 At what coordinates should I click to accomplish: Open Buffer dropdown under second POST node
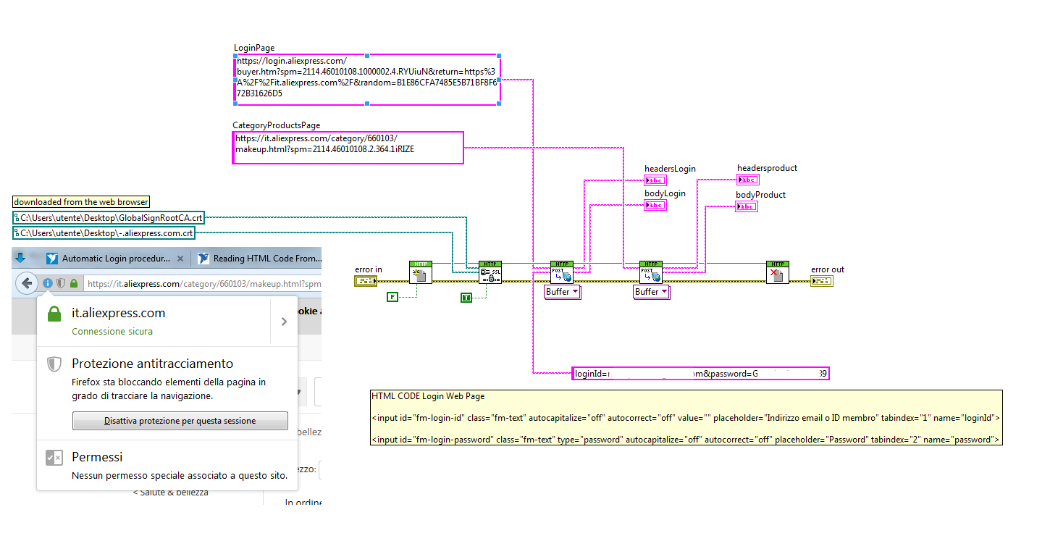(652, 292)
